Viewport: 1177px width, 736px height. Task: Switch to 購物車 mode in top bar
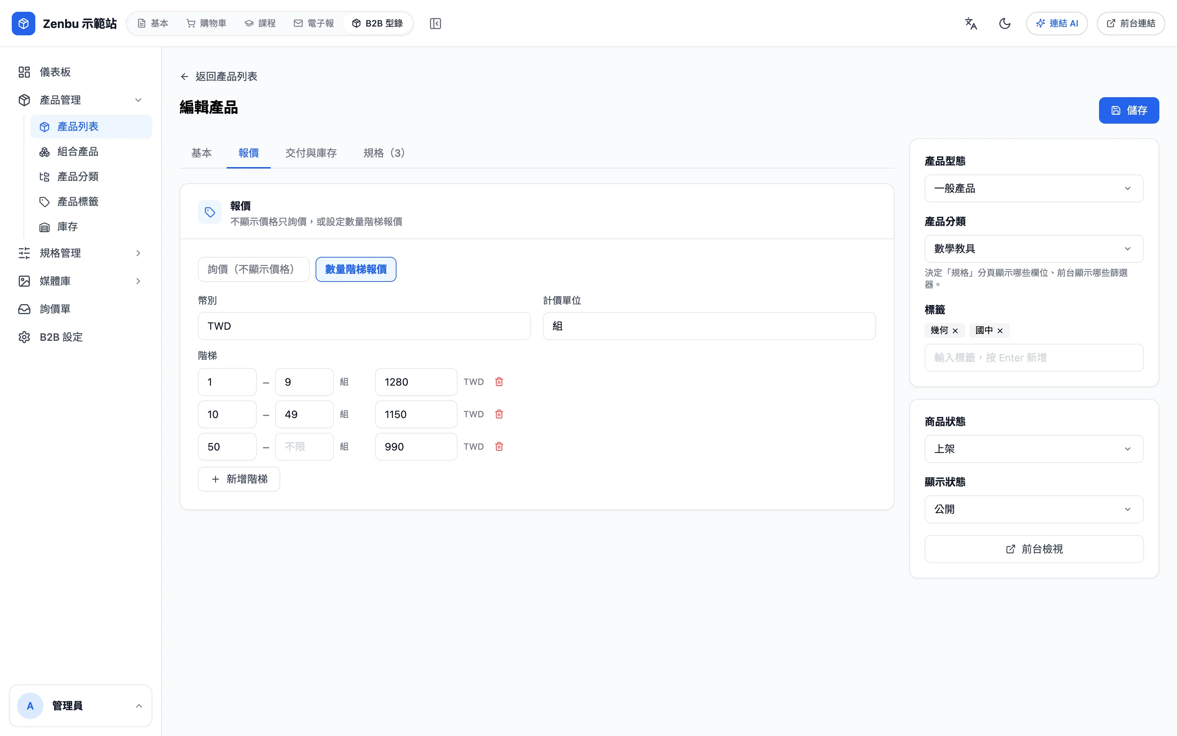(x=207, y=23)
